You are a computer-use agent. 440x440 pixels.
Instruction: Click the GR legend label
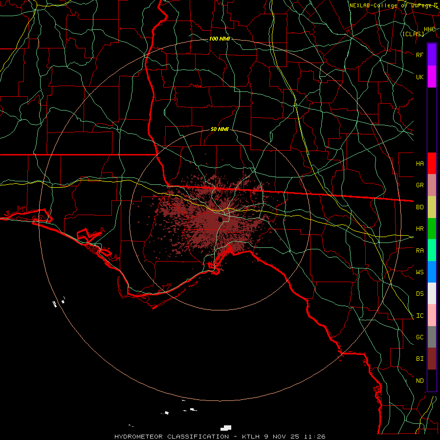[x=419, y=185]
